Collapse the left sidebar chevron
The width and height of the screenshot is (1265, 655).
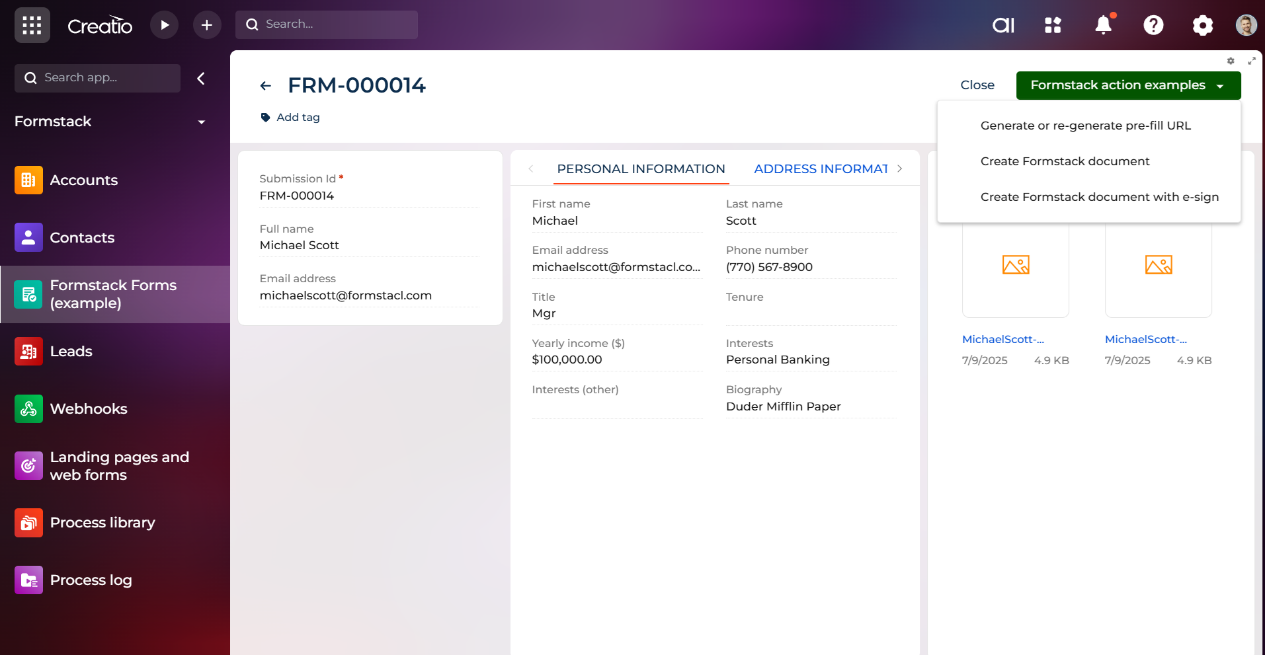coord(201,79)
